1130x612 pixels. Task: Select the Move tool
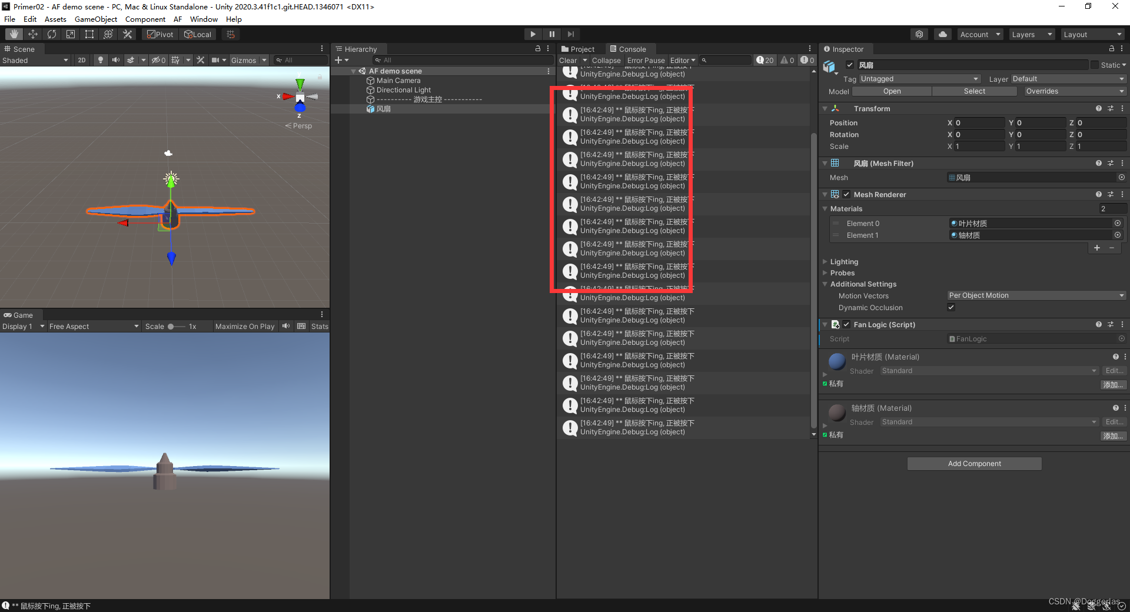(x=33, y=34)
